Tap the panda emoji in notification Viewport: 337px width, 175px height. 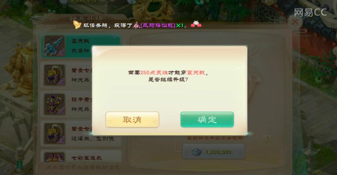point(196,24)
